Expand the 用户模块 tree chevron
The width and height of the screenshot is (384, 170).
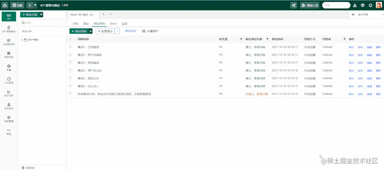(x=22, y=40)
